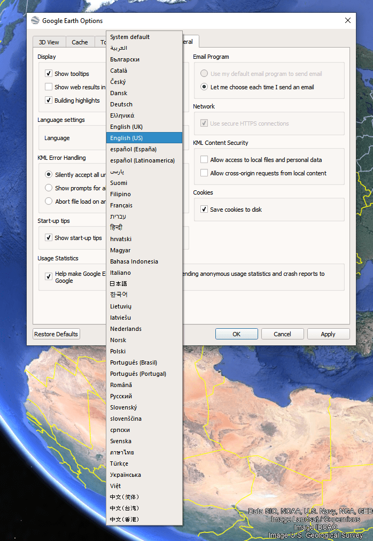Select Română language option

pos(144,385)
